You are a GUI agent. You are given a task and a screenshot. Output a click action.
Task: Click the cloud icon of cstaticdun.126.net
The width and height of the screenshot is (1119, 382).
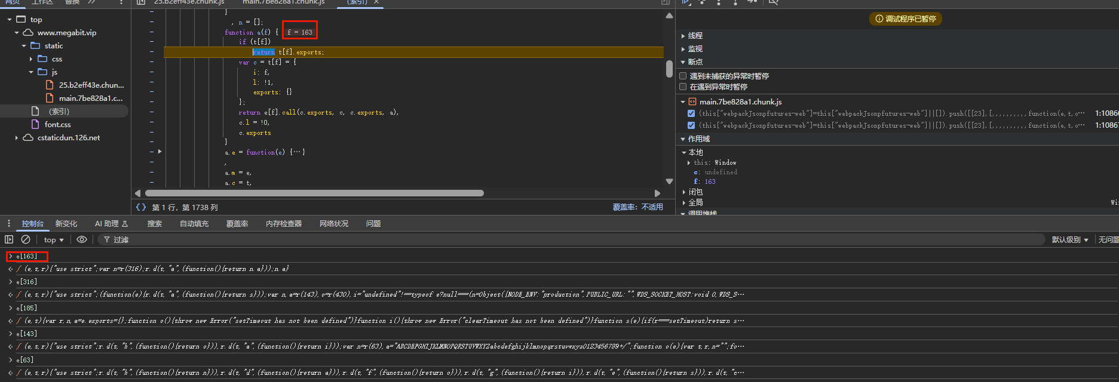pyautogui.click(x=28, y=137)
